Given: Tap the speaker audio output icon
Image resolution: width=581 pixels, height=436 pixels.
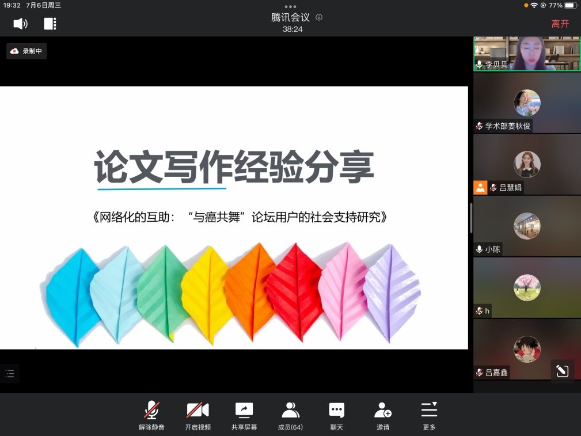Looking at the screenshot, I should [x=21, y=24].
